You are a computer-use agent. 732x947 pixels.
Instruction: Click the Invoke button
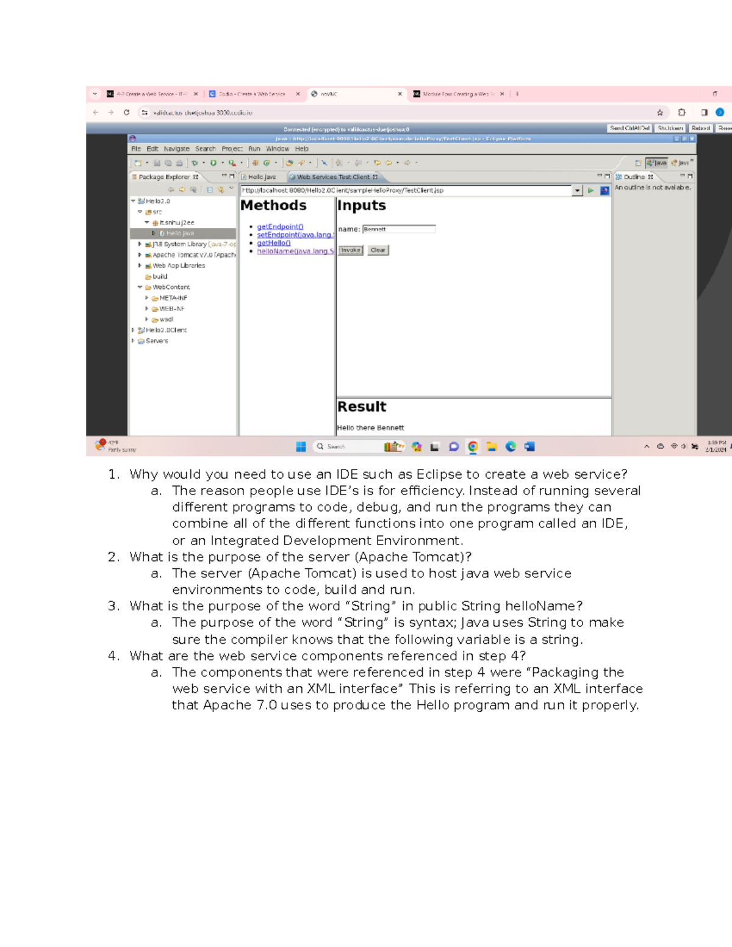point(352,250)
